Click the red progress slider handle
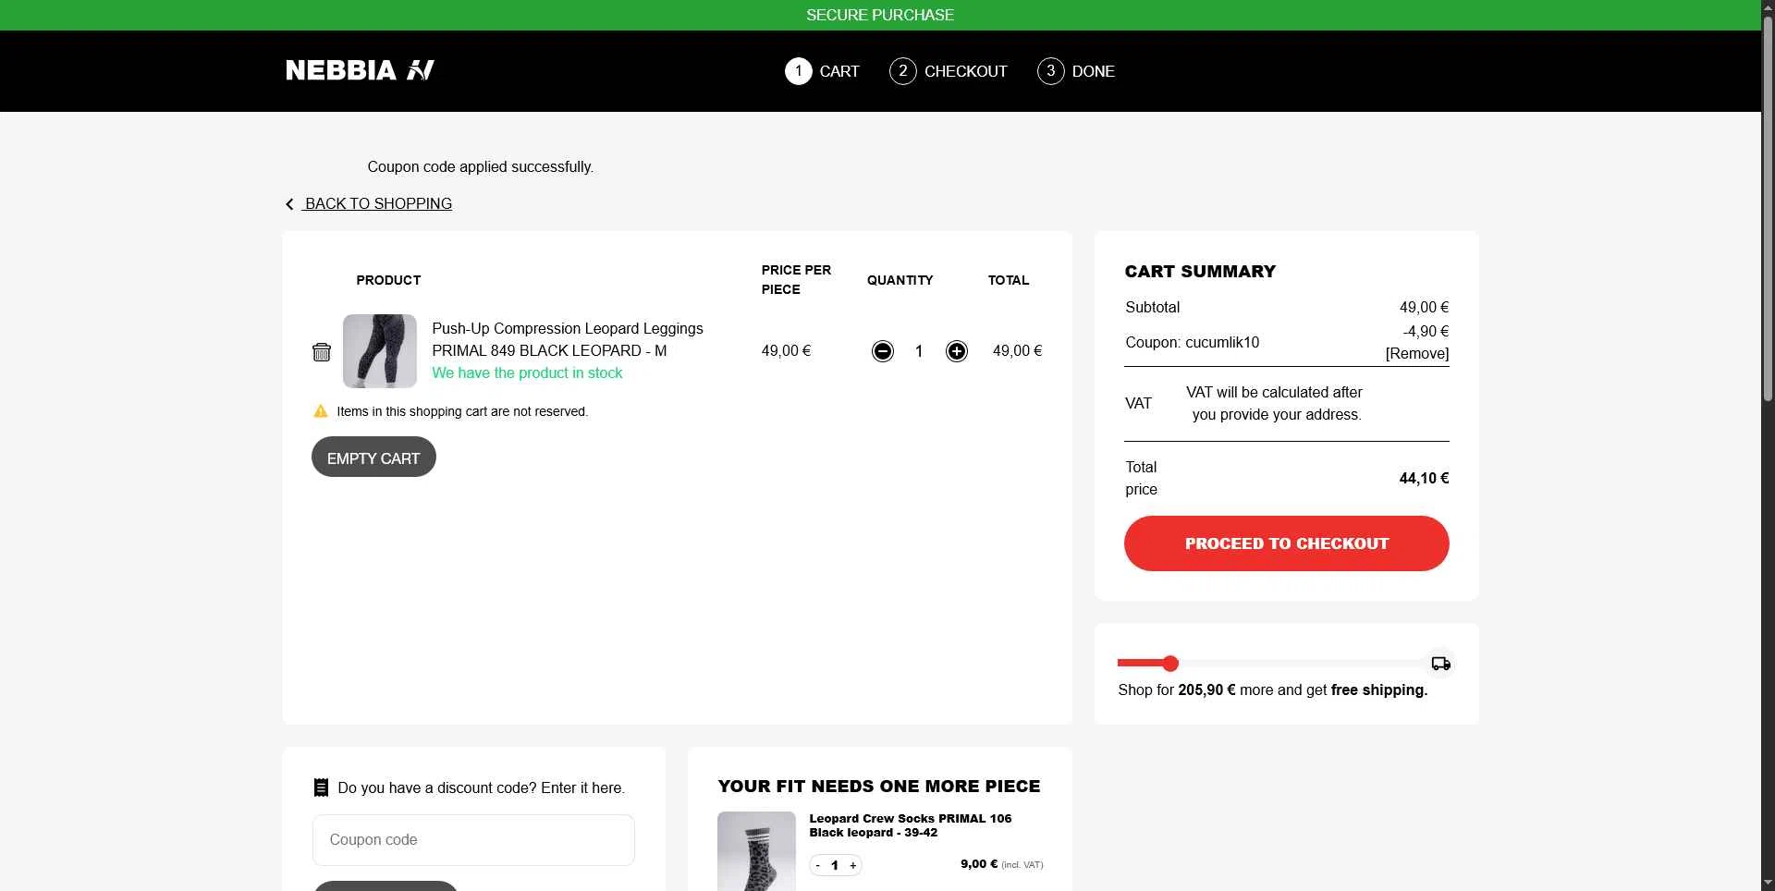Viewport: 1775px width, 891px height. tap(1170, 664)
